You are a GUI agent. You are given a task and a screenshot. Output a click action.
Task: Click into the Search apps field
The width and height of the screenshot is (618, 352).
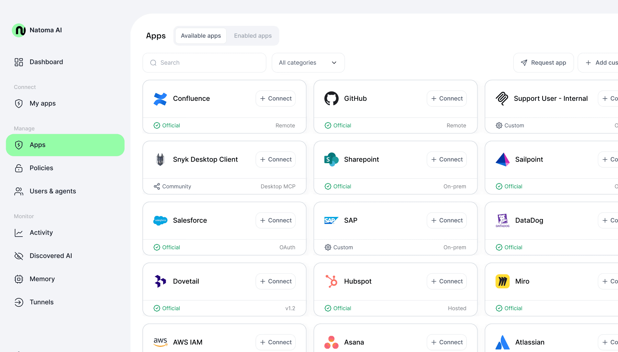pyautogui.click(x=204, y=63)
